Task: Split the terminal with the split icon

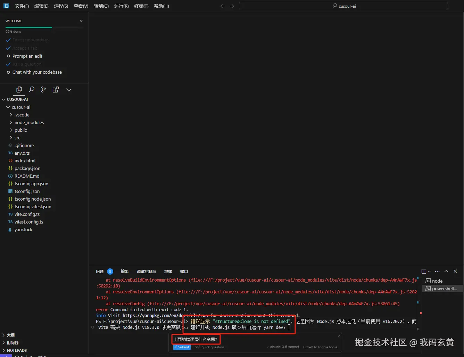Action: pyautogui.click(x=424, y=271)
